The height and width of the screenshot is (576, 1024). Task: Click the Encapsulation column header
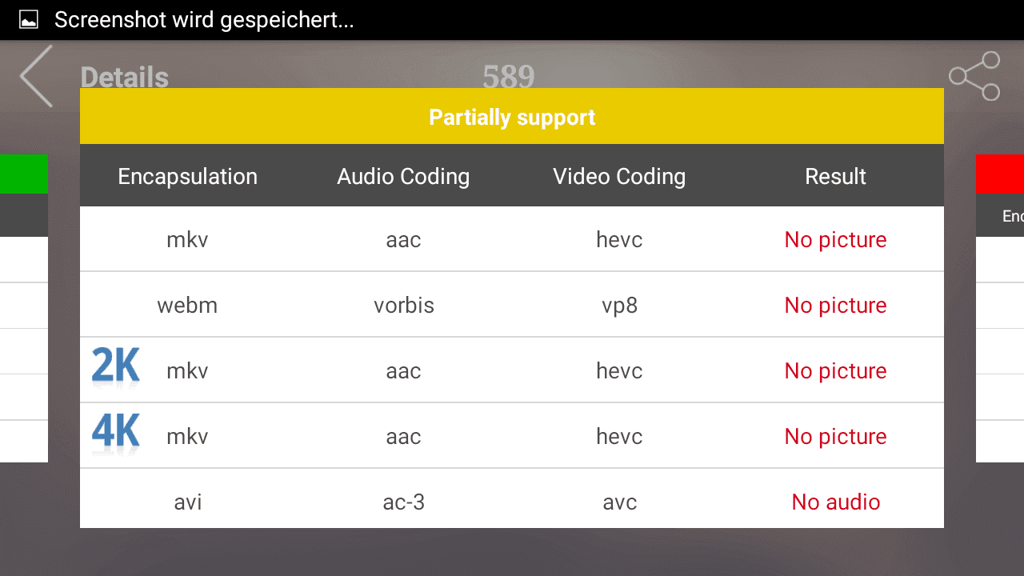(x=188, y=176)
